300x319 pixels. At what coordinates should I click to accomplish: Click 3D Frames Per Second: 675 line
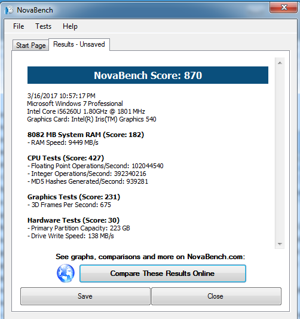(69, 205)
